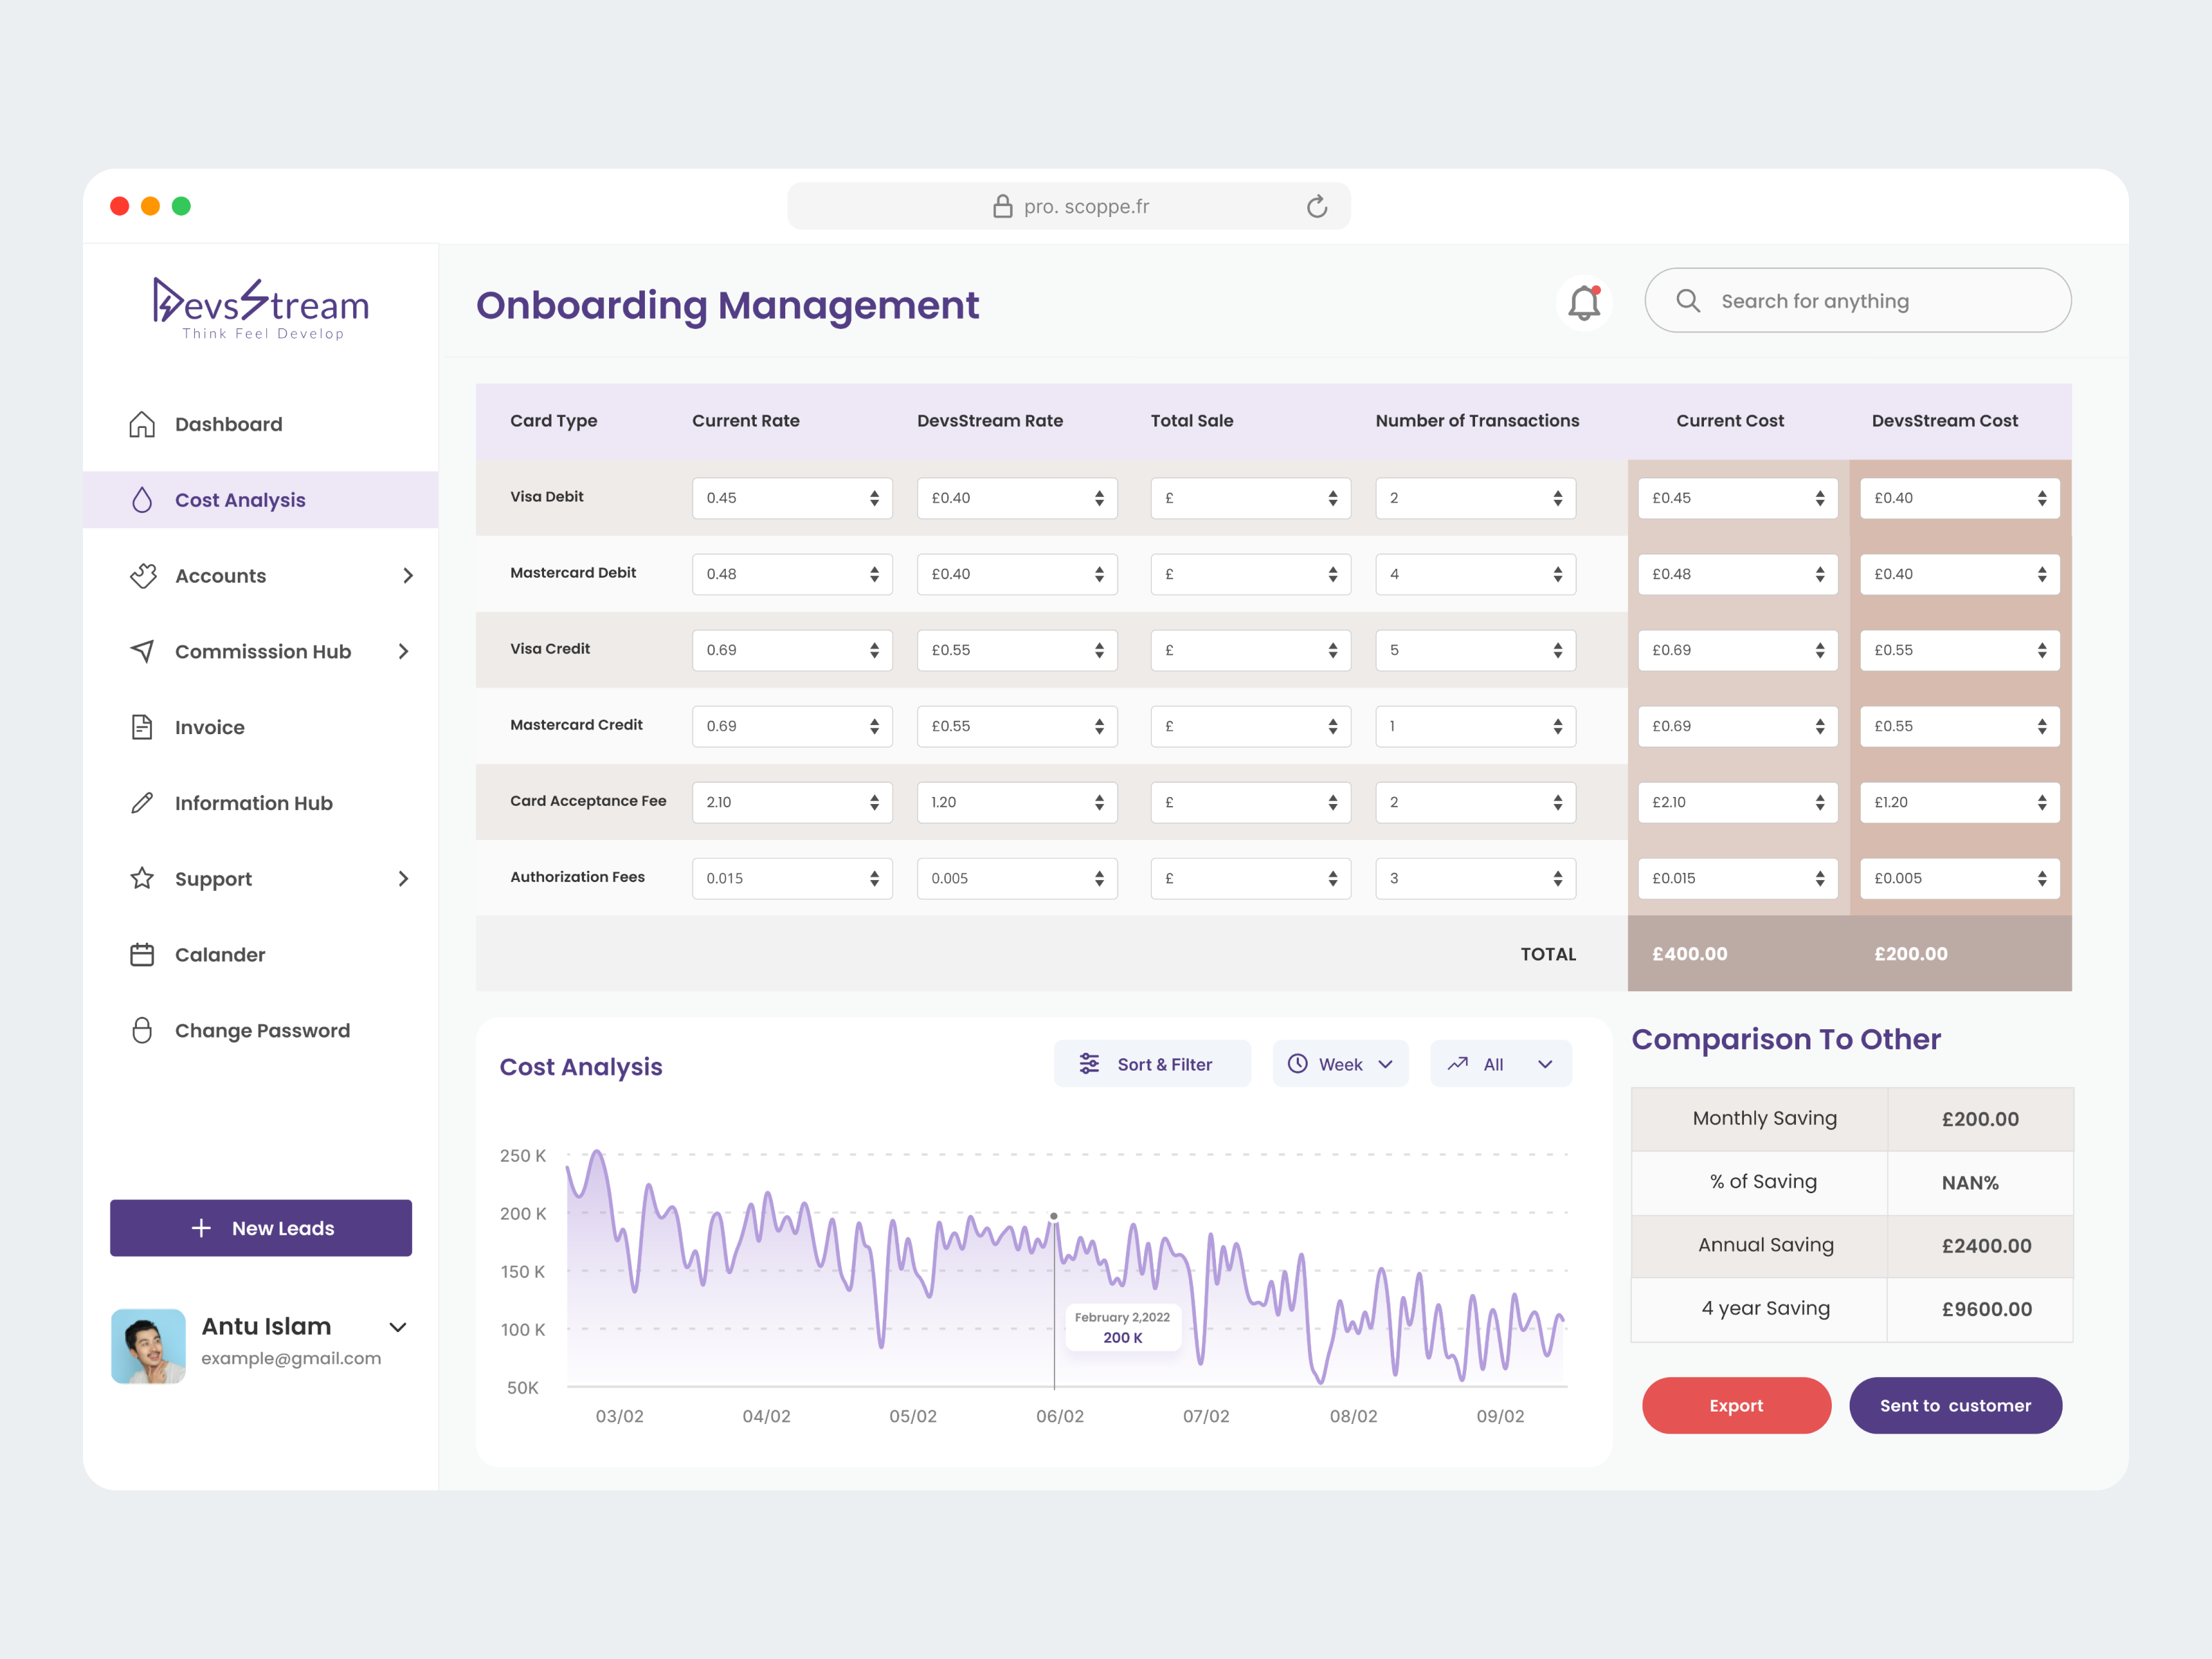Open the Antu Islam profile dropdown
This screenshot has width=2212, height=1659.
tap(398, 1327)
